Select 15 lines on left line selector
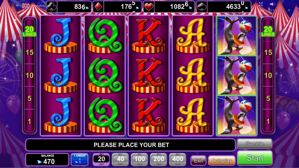The image size is (299, 168). (30, 52)
